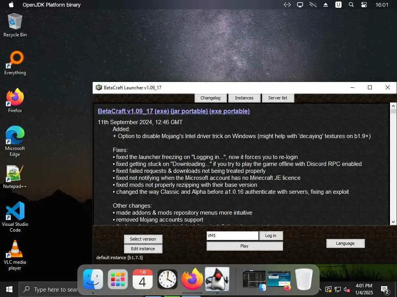Select the Visual Studio Code desktop shortcut

tap(15, 217)
